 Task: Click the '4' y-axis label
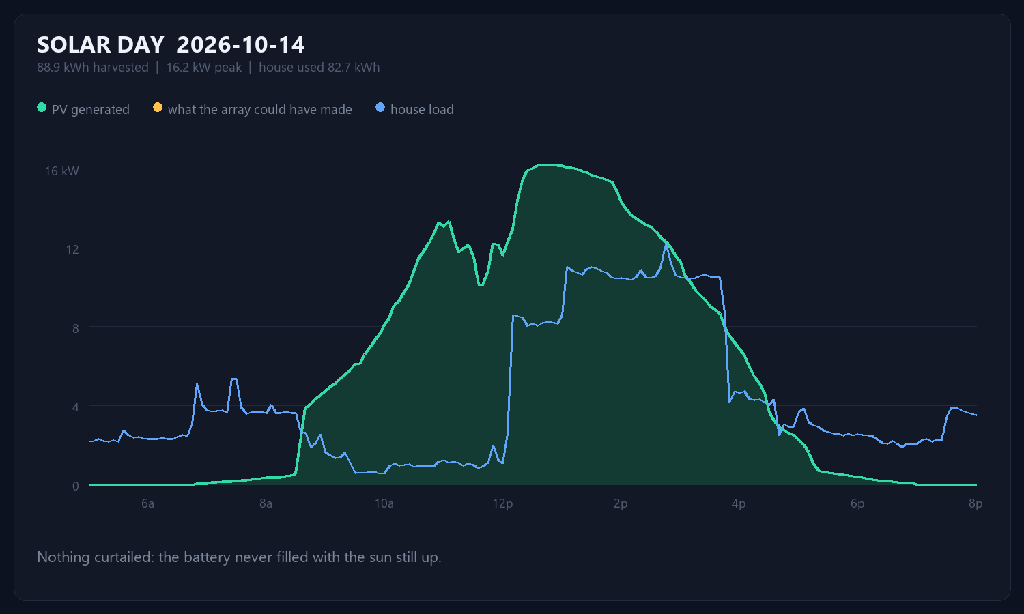click(x=76, y=407)
